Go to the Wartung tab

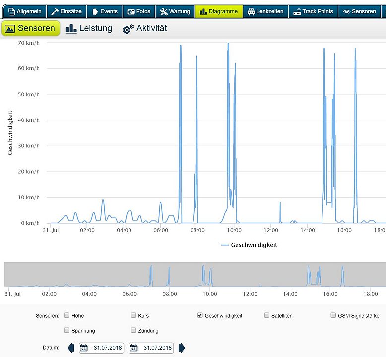pyautogui.click(x=175, y=11)
